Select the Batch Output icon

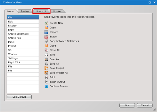click(x=47, y=82)
